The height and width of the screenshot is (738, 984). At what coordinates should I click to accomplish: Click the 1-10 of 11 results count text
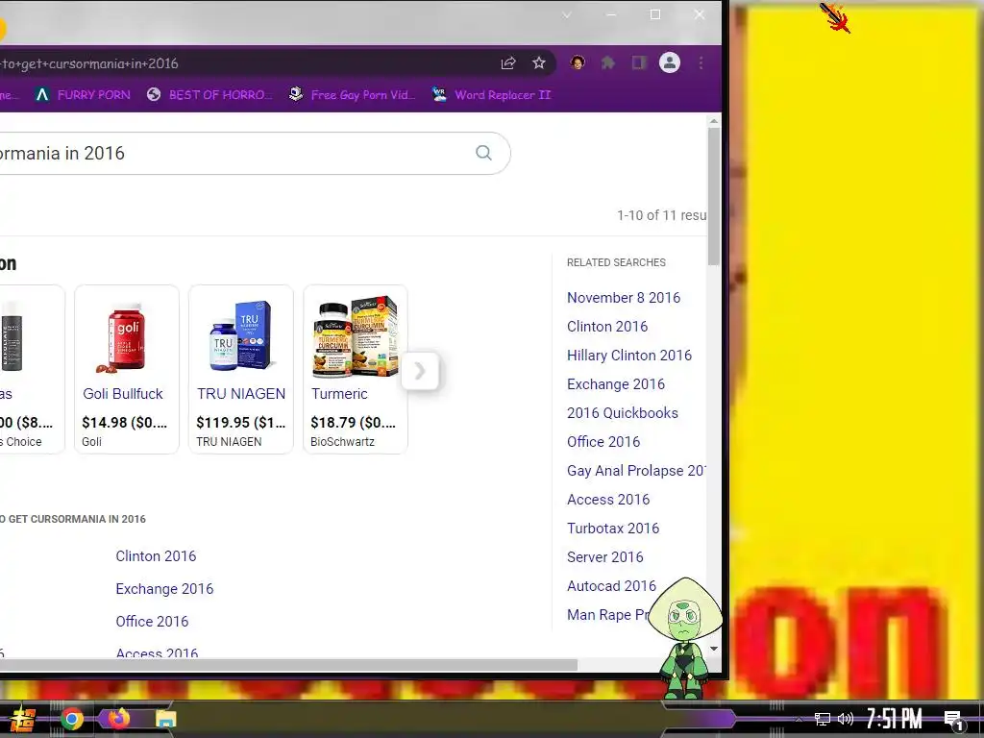[x=661, y=215]
